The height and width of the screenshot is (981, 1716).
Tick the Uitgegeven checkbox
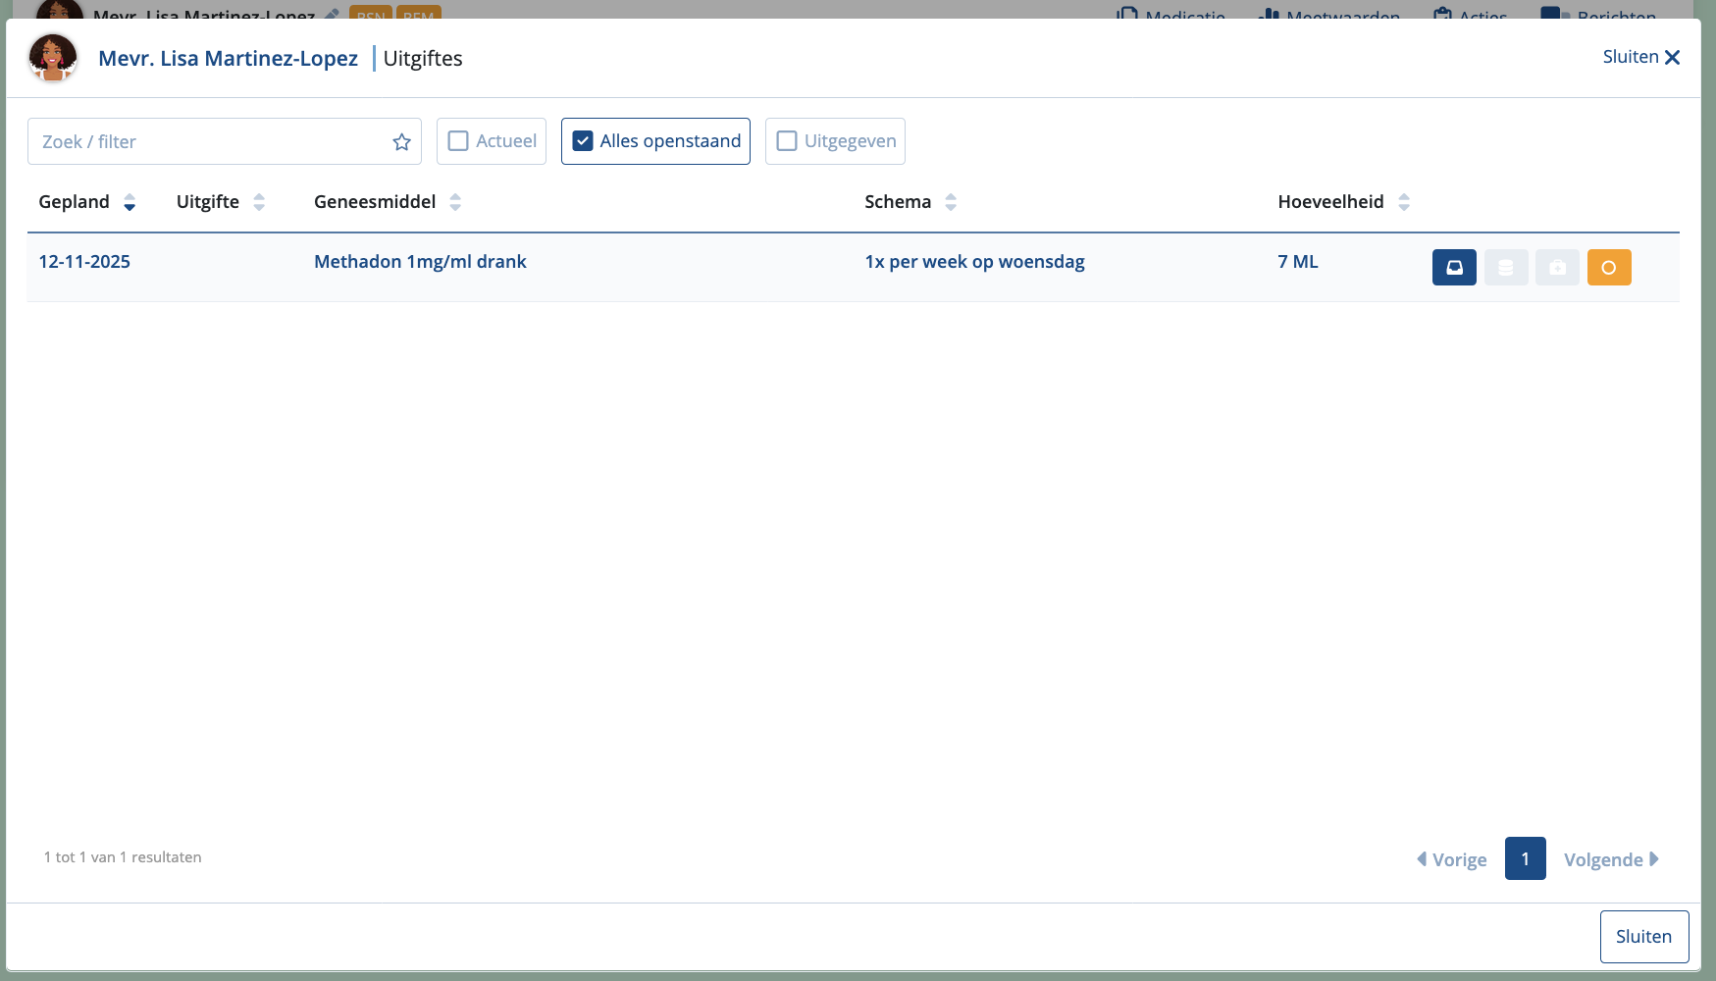(x=787, y=141)
